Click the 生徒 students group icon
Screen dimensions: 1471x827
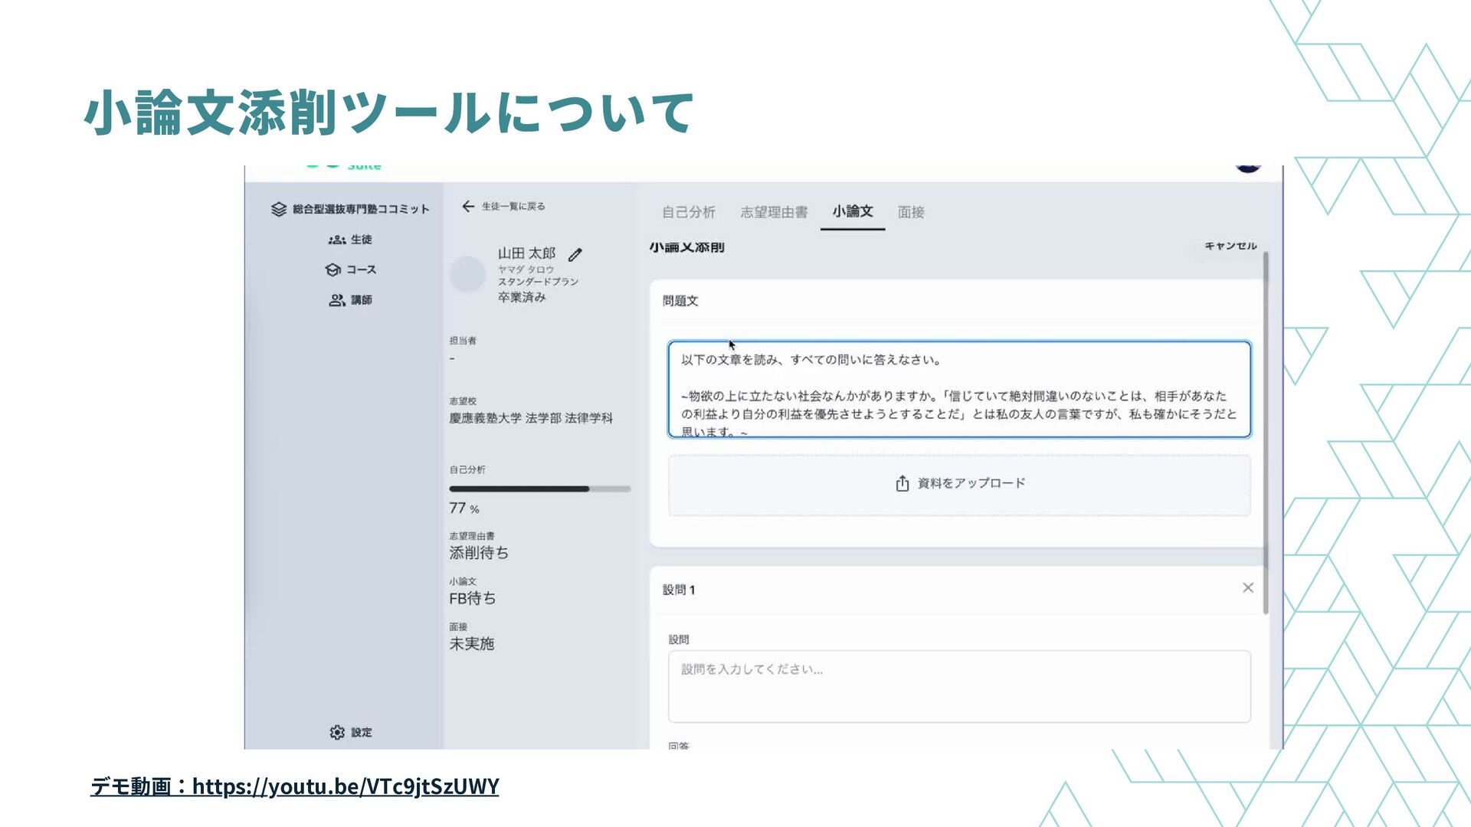point(337,240)
